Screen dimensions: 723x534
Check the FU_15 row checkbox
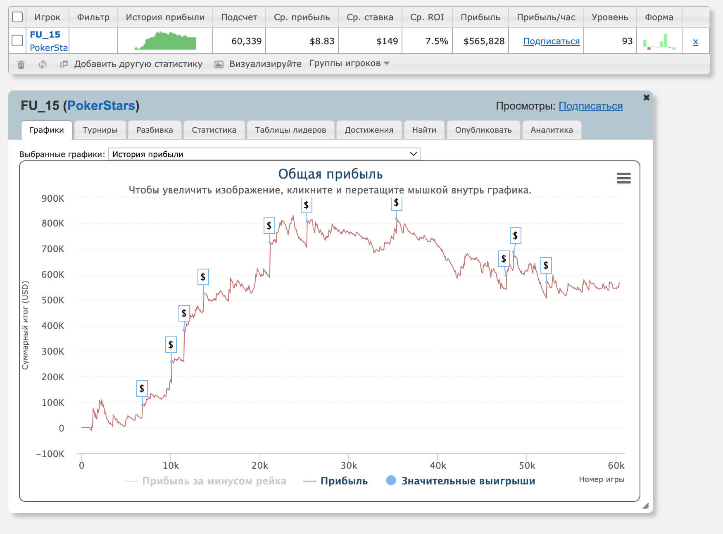(x=17, y=41)
